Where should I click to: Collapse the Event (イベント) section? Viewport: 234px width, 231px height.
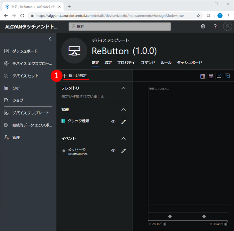click(123, 138)
